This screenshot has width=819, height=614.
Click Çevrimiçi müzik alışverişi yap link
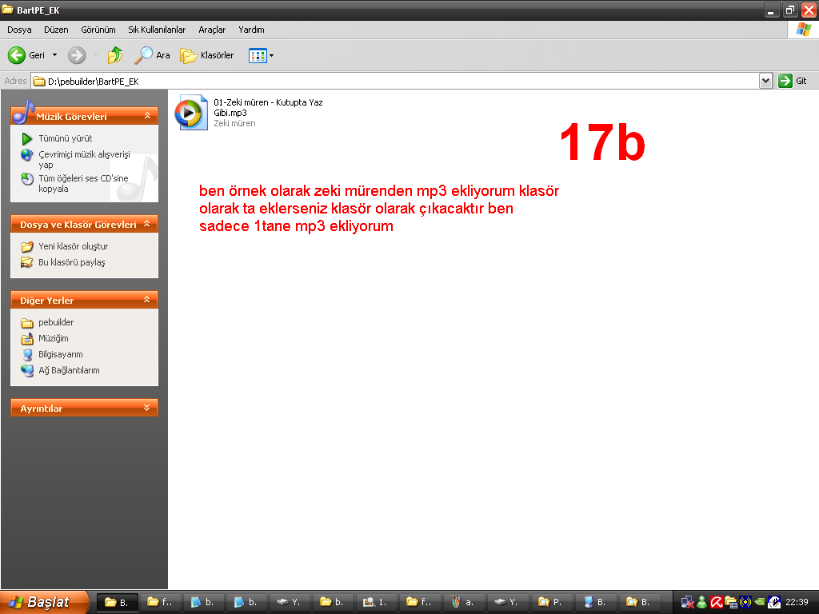tap(84, 160)
